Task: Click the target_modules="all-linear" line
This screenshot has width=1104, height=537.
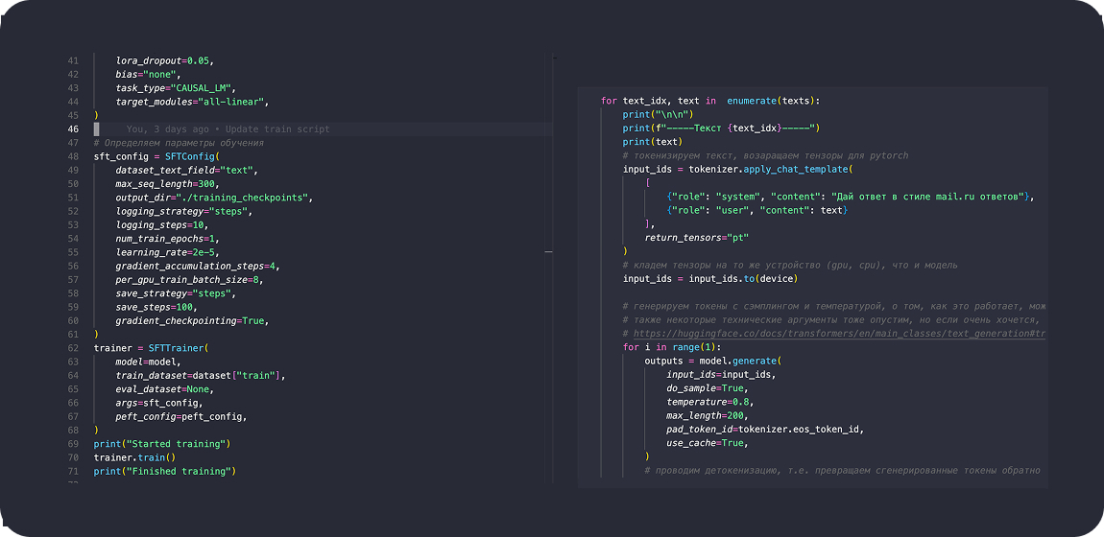Action: click(192, 102)
